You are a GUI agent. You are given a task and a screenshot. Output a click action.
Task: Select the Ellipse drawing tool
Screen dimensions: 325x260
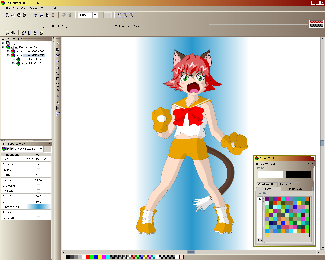[x=58, y=73]
